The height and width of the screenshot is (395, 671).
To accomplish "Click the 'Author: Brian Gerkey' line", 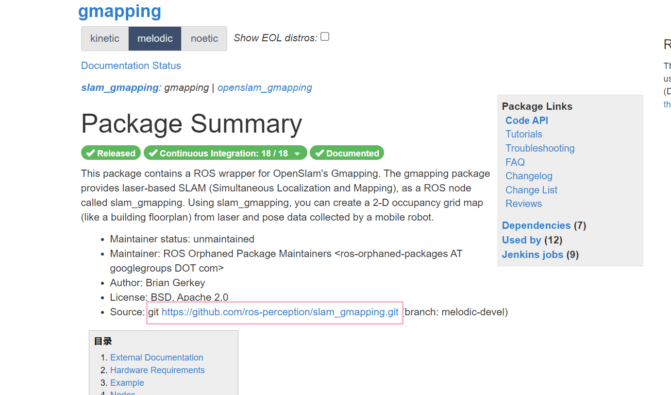I will click(x=158, y=283).
